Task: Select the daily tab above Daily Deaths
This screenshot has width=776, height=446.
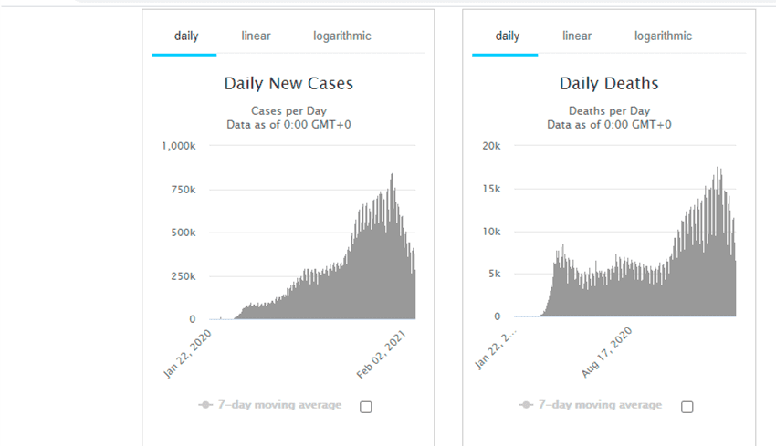Action: point(507,36)
